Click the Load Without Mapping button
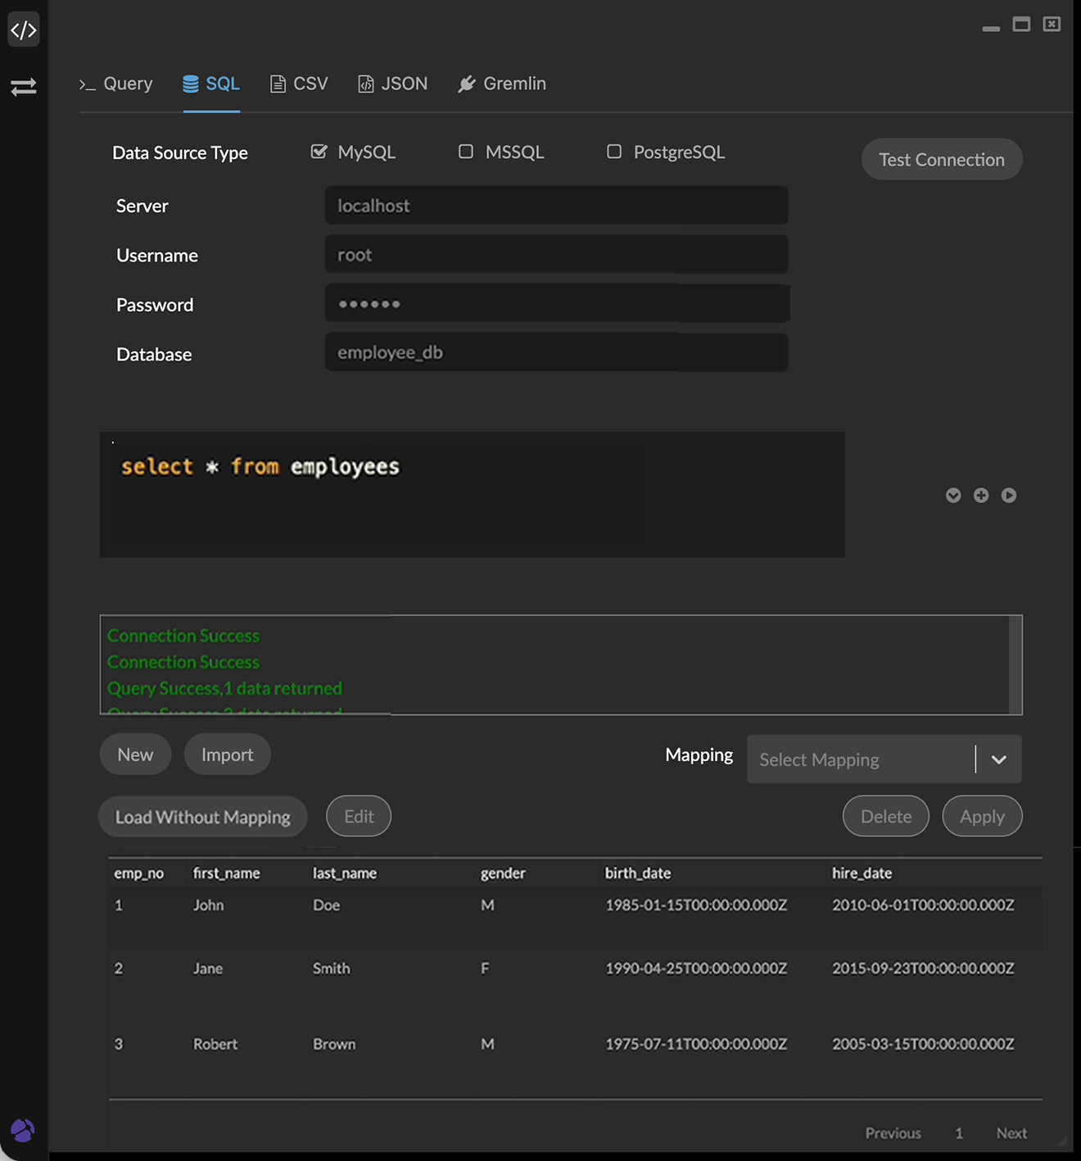This screenshot has width=1081, height=1161. pos(202,817)
